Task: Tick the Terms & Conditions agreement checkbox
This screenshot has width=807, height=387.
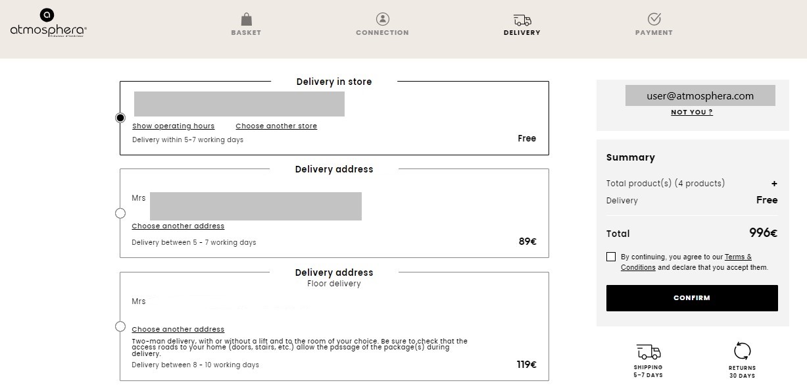Action: [x=611, y=257]
